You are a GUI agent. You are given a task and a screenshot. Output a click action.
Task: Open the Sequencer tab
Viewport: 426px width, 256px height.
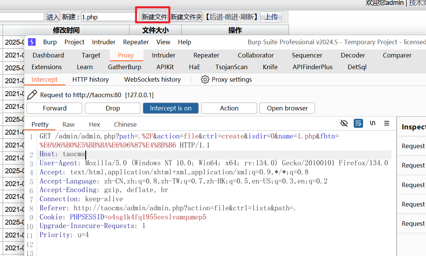[307, 55]
